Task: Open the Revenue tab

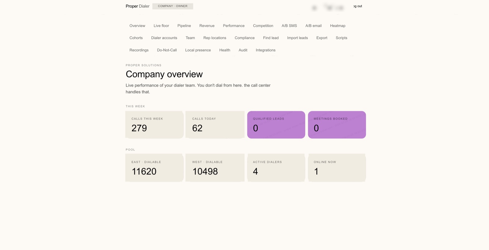Action: tap(207, 26)
